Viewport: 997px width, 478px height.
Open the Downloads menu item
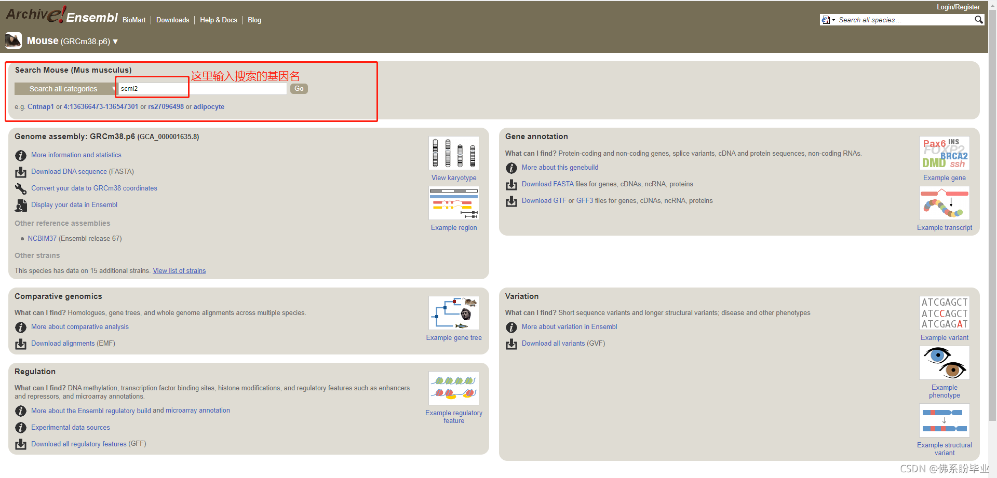tap(173, 20)
